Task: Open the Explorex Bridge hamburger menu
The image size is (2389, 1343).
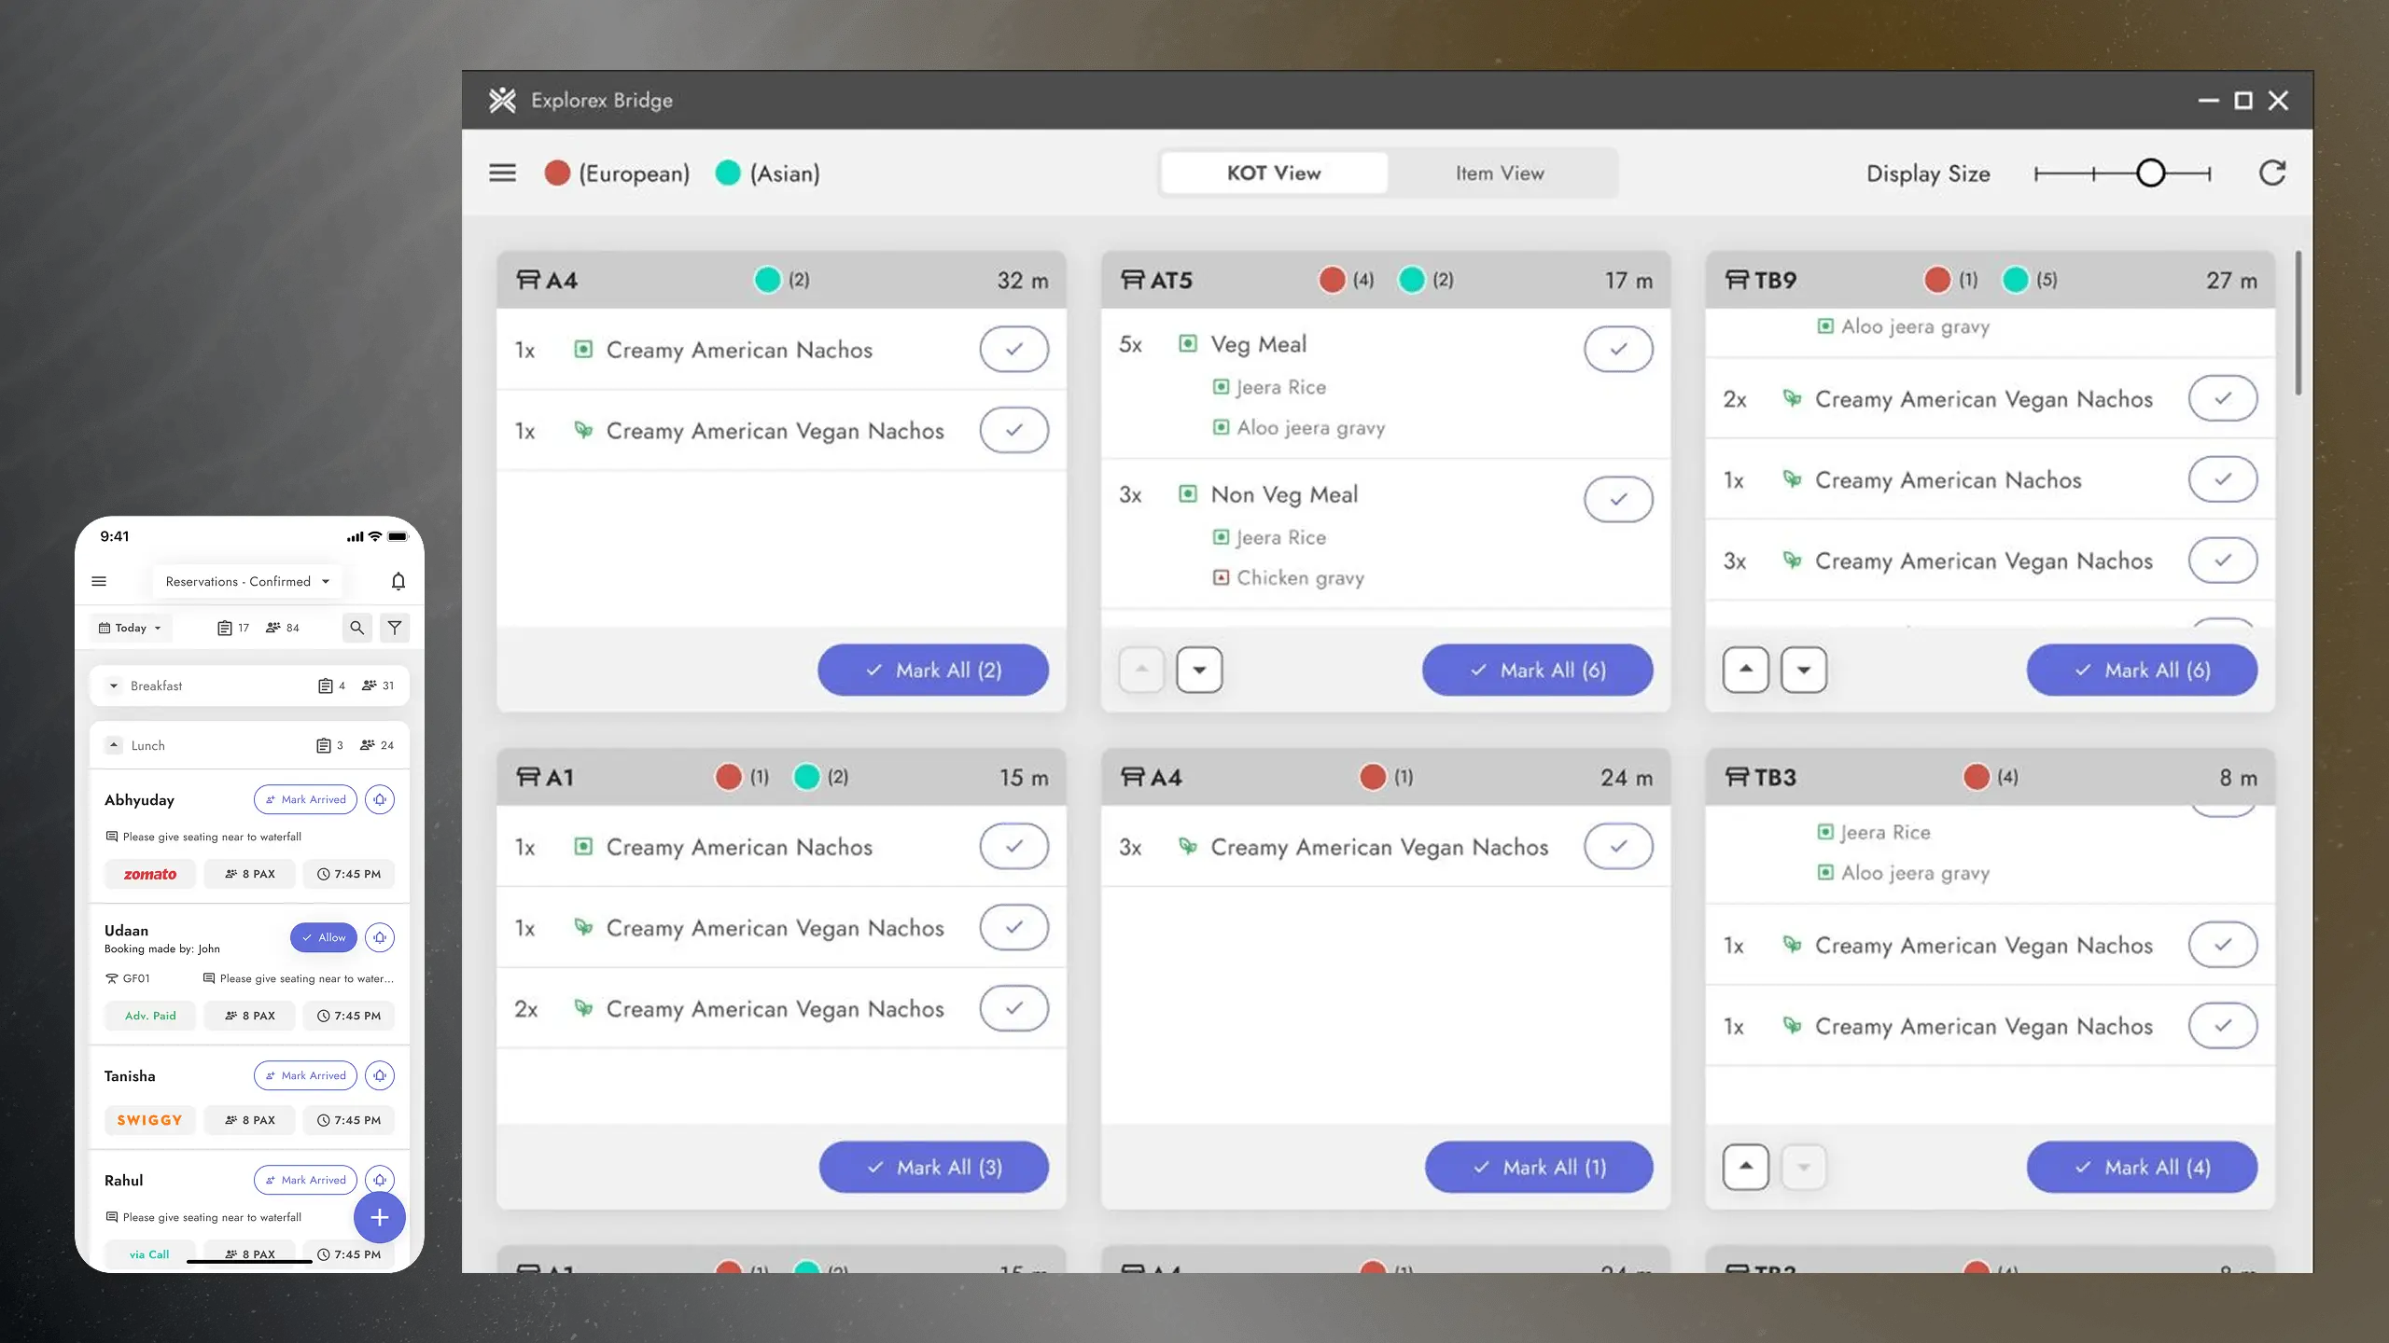Action: click(502, 173)
